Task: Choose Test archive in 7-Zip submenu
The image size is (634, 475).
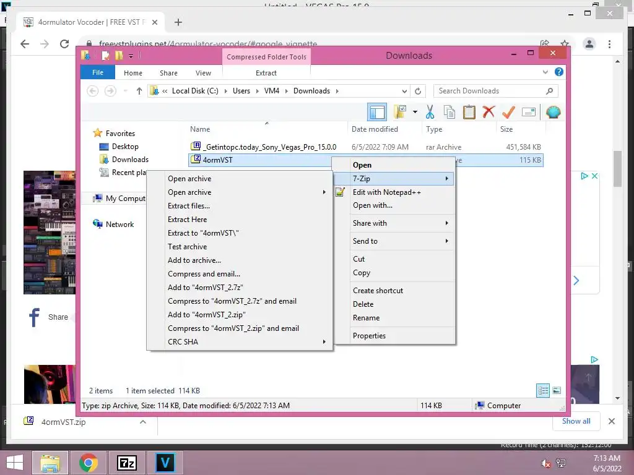Action: (x=240, y=247)
